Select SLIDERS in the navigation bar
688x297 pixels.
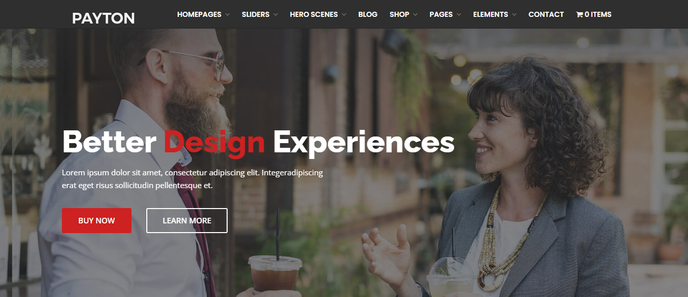tap(256, 14)
